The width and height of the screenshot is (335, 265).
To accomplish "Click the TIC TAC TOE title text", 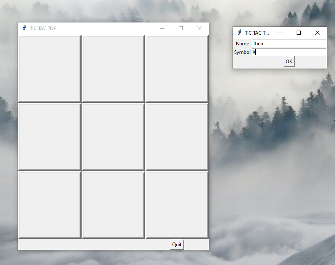I will pyautogui.click(x=43, y=29).
